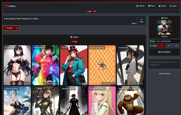
Task: Open the nevermind gallery image
Action: coord(130,65)
